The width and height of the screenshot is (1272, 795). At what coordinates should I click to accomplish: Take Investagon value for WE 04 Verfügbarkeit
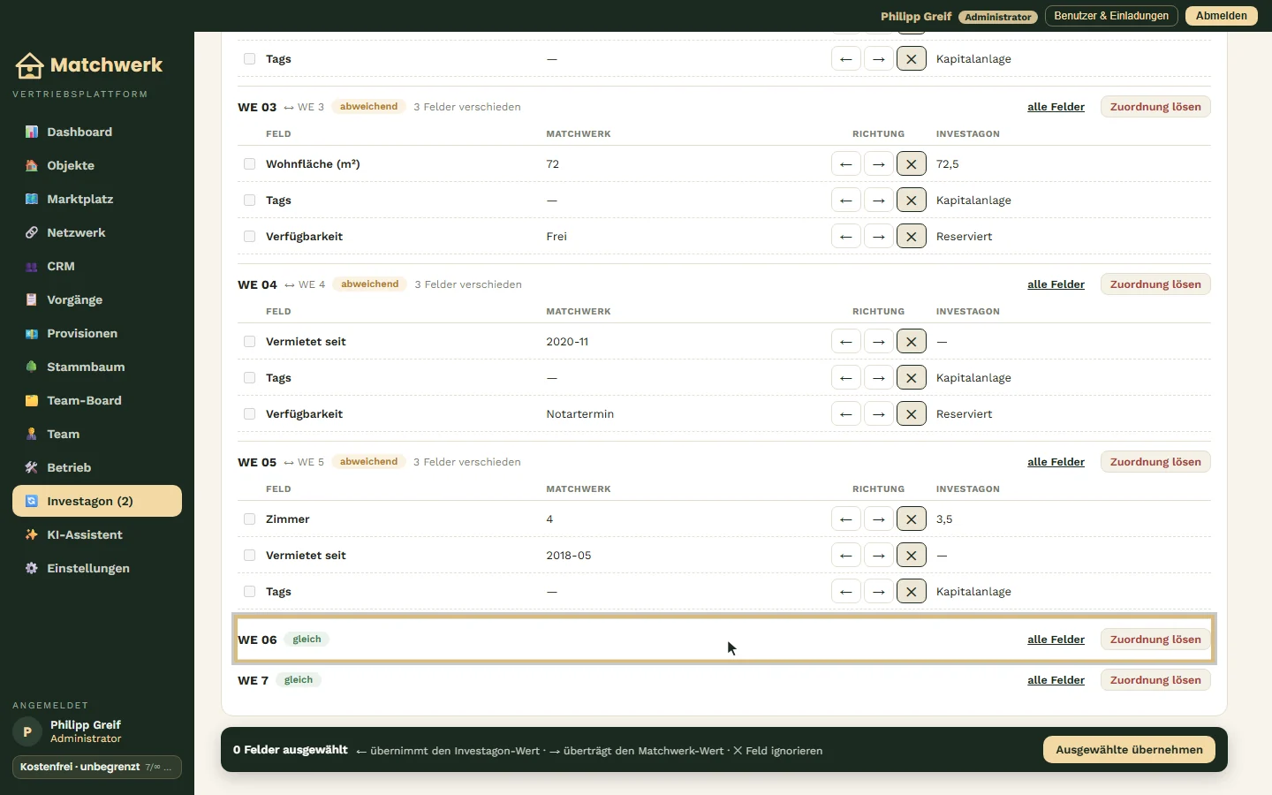pos(846,414)
